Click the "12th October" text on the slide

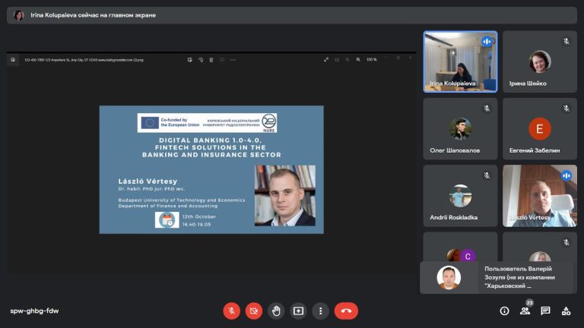(199, 216)
